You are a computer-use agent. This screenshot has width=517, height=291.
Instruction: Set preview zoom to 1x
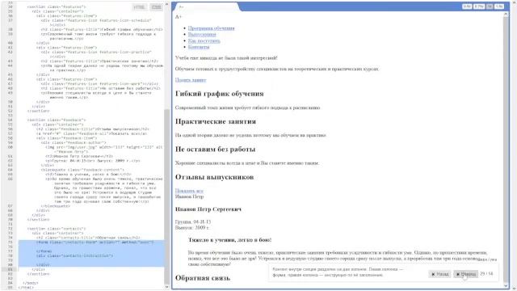tap(490, 6)
